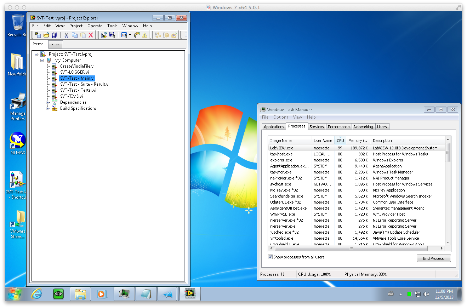The width and height of the screenshot is (467, 308).
Task: Open the NI MAX desktop shortcut
Action: point(17,144)
